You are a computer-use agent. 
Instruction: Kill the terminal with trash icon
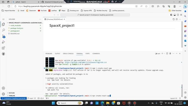point(170,54)
